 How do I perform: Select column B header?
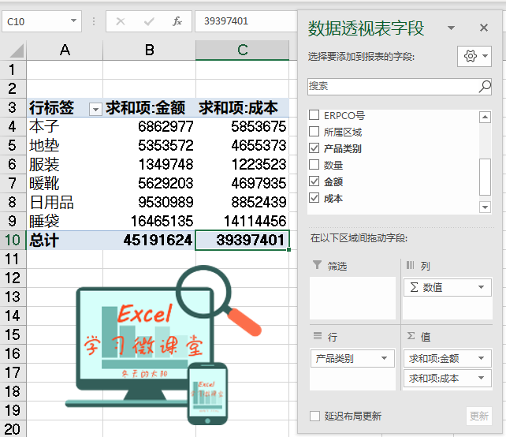150,50
